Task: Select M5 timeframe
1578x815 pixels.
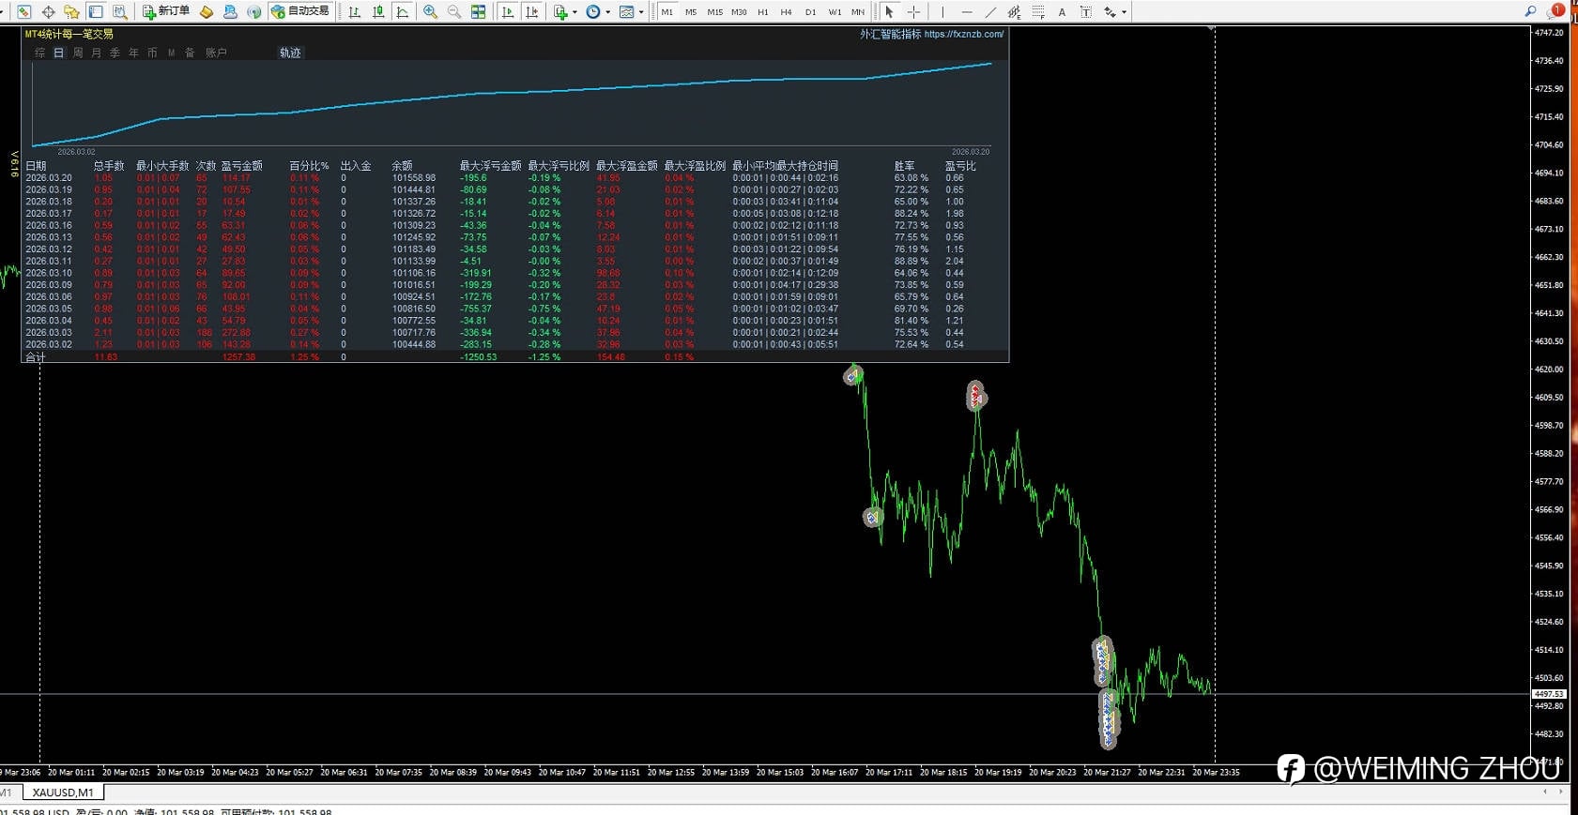Action: (x=691, y=11)
